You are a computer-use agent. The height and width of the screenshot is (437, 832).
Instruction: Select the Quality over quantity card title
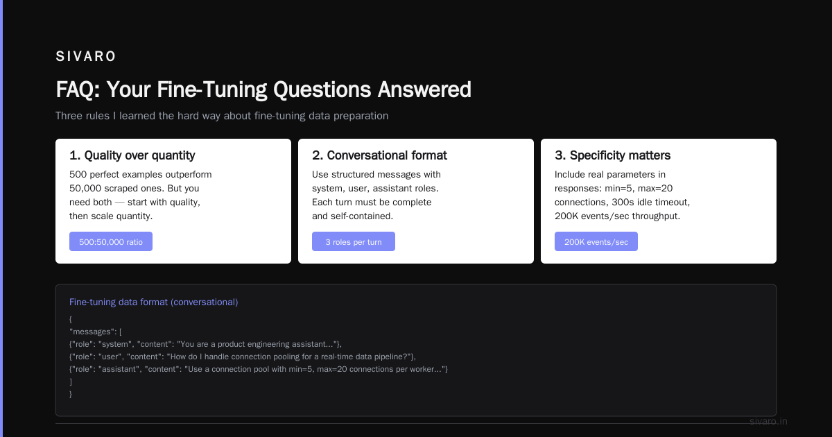[132, 155]
